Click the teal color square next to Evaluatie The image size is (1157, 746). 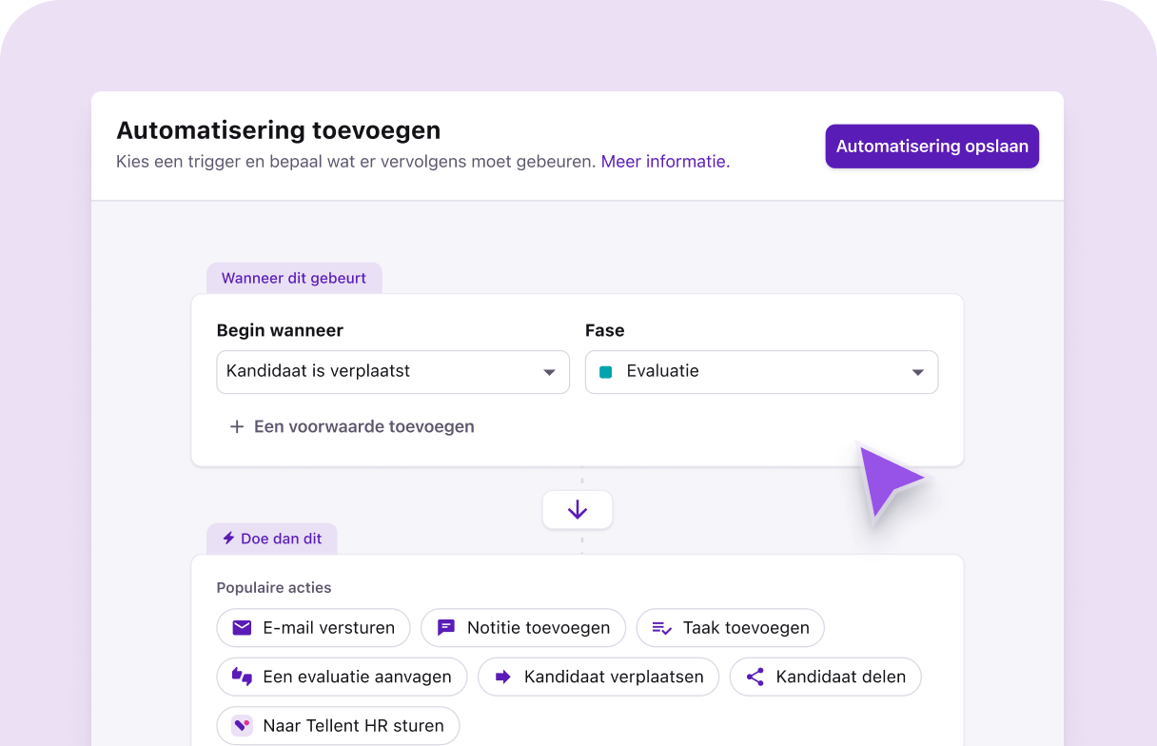(x=606, y=372)
